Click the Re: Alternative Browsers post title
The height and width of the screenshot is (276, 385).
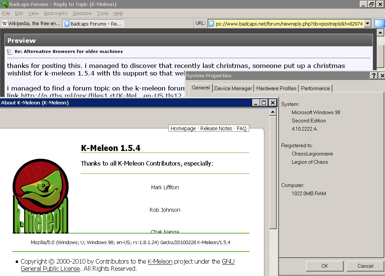pos(68,51)
